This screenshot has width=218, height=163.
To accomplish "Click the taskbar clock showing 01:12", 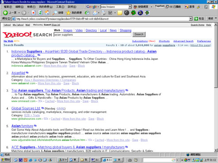I will click(210, 160).
